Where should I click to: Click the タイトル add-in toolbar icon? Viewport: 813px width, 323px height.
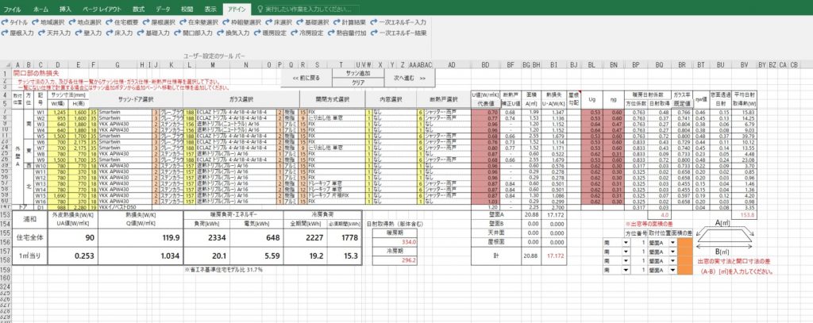coord(17,23)
